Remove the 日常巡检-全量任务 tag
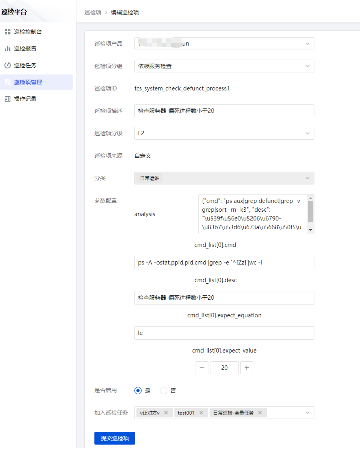Image resolution: width=360 pixels, height=449 pixels. (260, 413)
